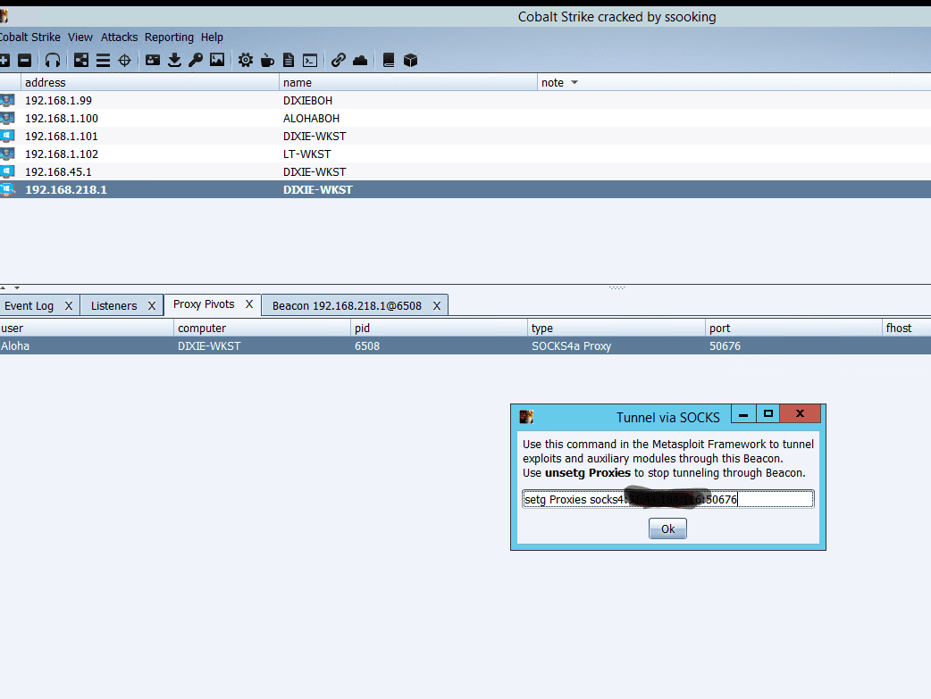The height and width of the screenshot is (699, 931).
Task: Sort proxy pivots by type column
Action: tap(616, 329)
